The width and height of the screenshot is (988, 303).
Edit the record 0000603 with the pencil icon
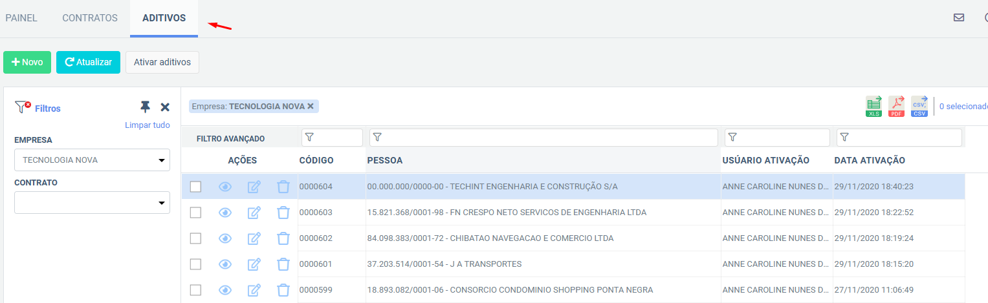(254, 213)
